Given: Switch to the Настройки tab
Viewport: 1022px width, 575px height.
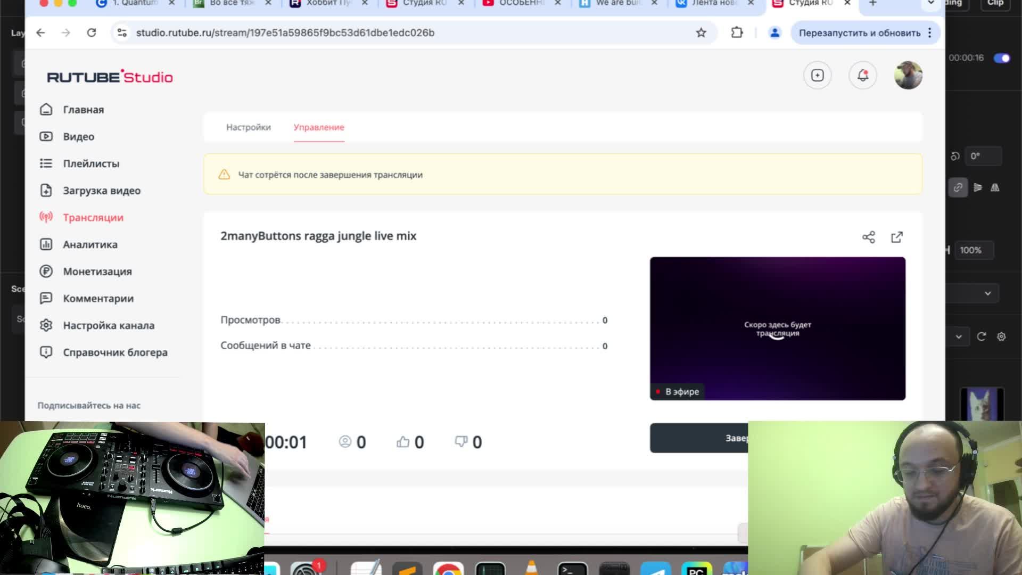Looking at the screenshot, I should (x=248, y=127).
